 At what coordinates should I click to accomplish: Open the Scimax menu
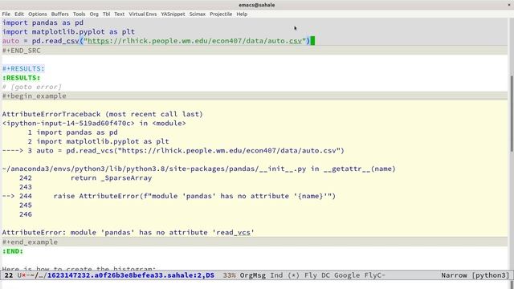coord(198,14)
